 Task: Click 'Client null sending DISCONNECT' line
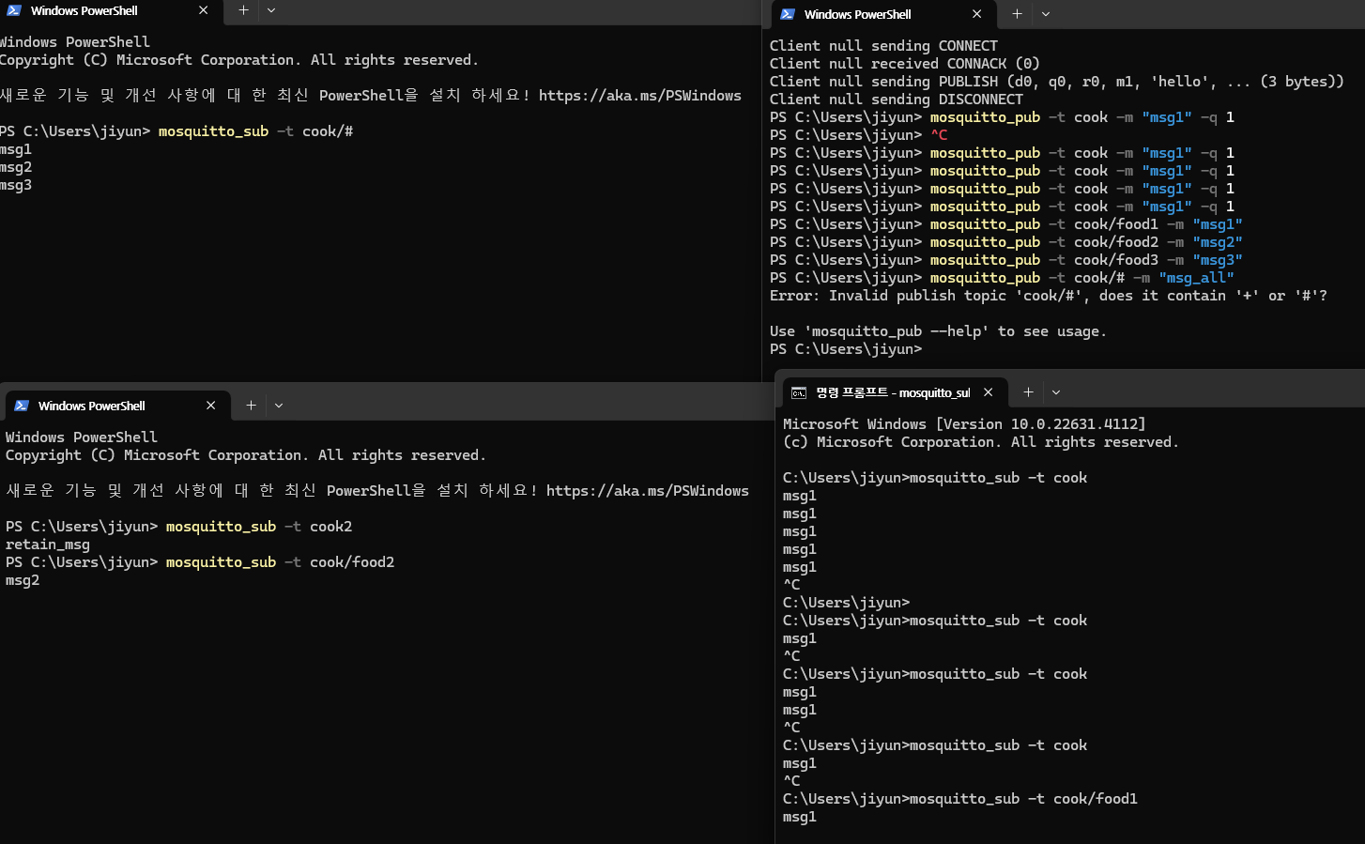click(897, 100)
